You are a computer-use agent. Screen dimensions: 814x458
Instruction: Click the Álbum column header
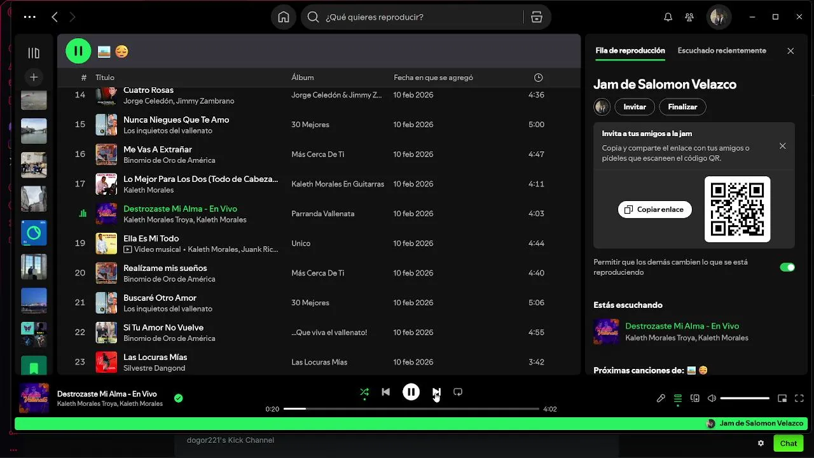pos(303,78)
